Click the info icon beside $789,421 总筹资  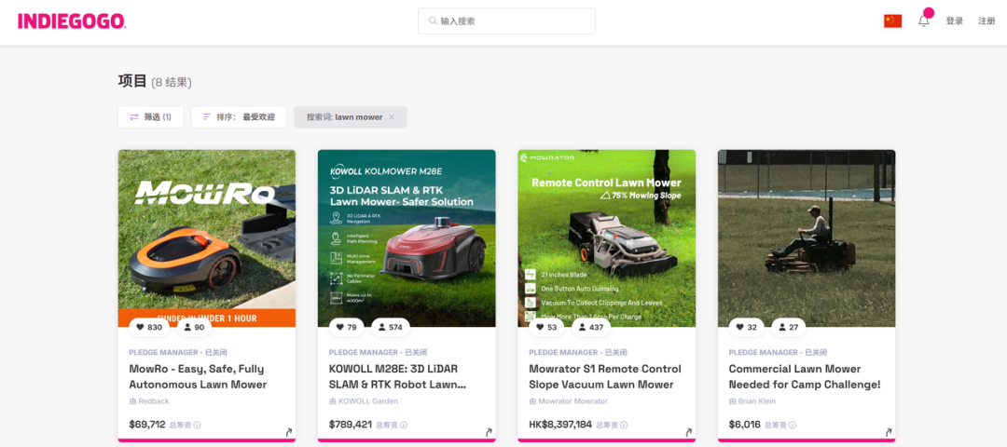(404, 425)
